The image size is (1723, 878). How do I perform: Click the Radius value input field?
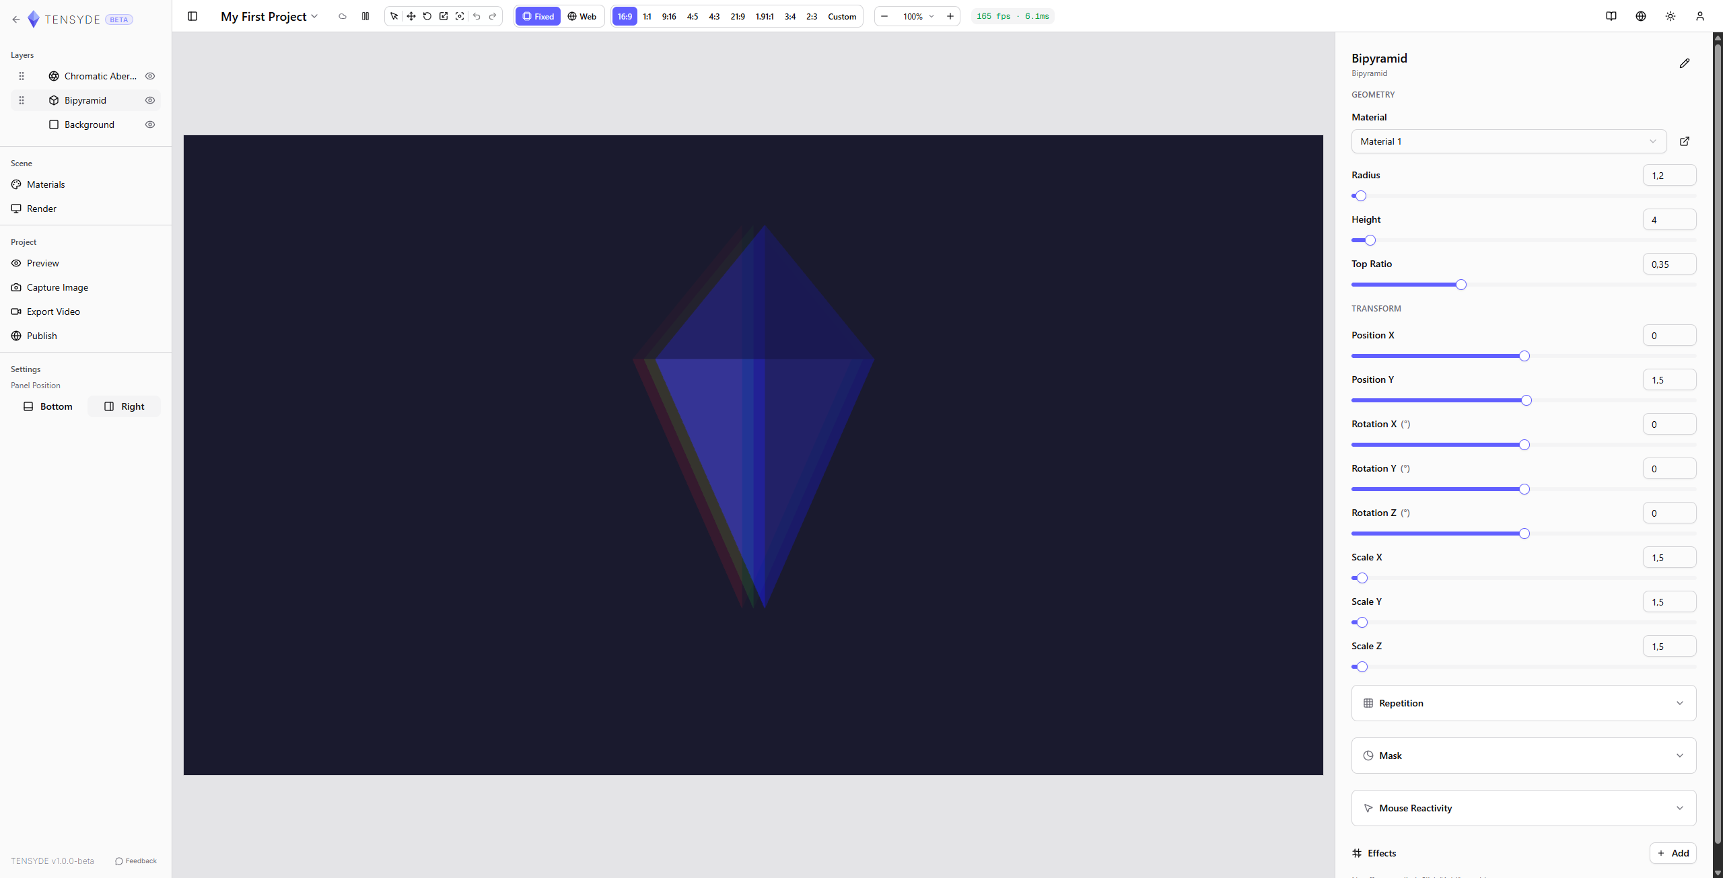1669,174
